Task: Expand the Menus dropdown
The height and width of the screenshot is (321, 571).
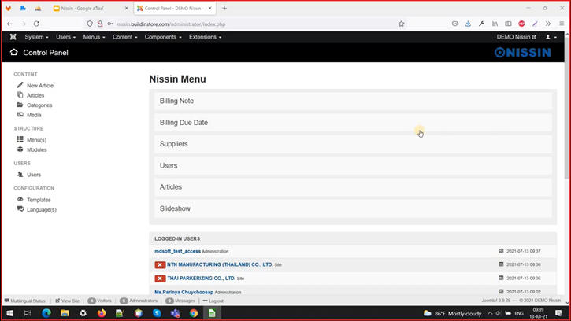Action: pos(94,37)
